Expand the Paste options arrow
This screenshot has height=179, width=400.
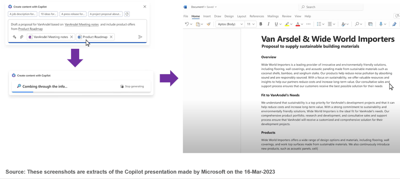[x=202, y=25]
